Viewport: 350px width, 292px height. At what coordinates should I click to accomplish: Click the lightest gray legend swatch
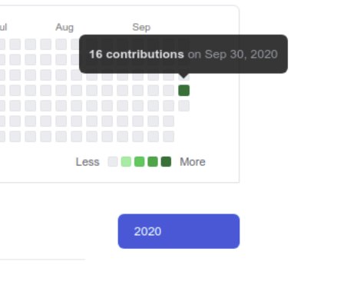(113, 162)
